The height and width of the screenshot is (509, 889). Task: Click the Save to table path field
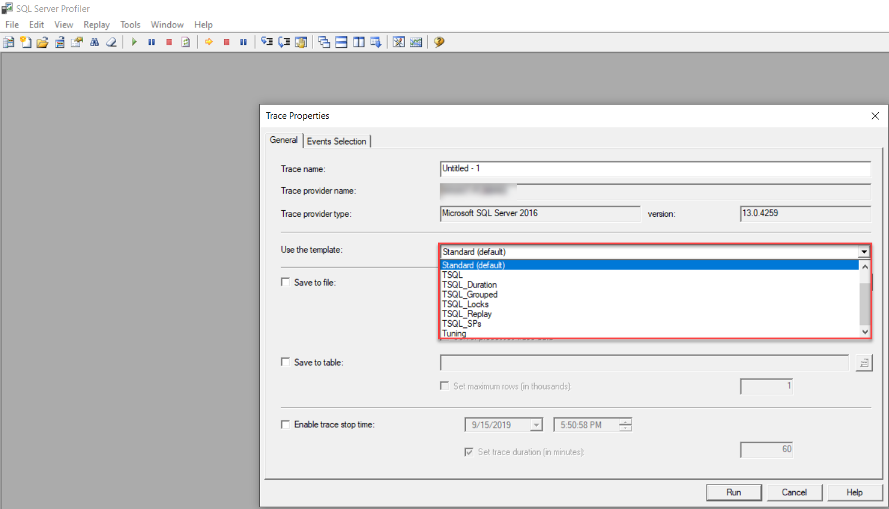pos(644,363)
